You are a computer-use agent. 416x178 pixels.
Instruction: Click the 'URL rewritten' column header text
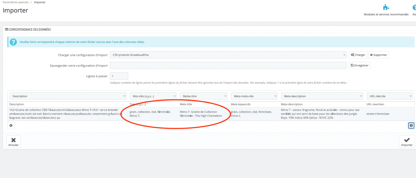click(375, 104)
